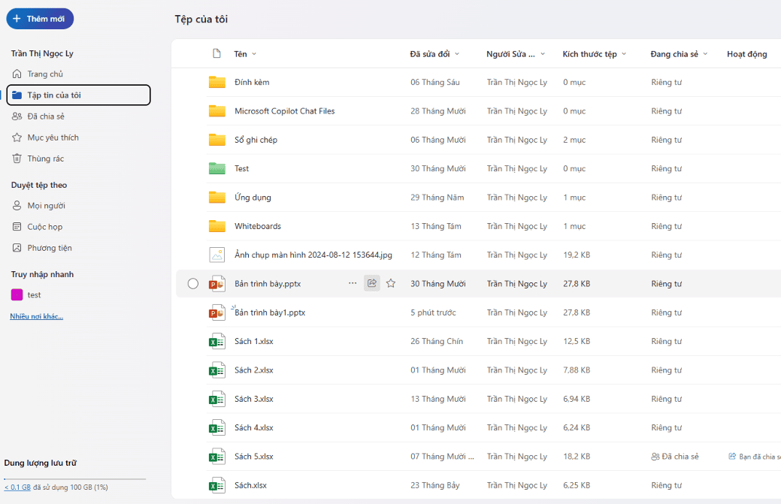
Task: Click the 18,2 KB size cell
Action: 577,456
